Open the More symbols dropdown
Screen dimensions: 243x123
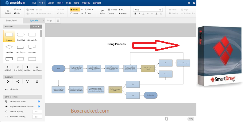[x=36, y=27]
